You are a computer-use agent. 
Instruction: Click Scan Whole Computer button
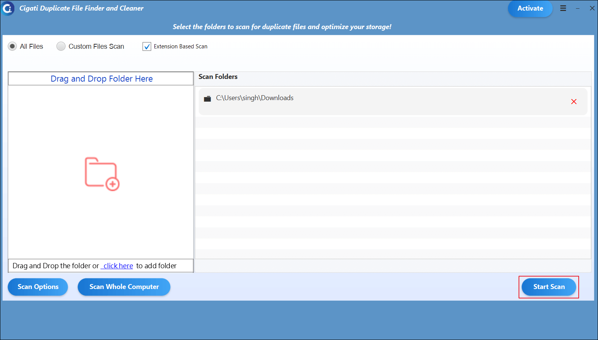tap(124, 287)
